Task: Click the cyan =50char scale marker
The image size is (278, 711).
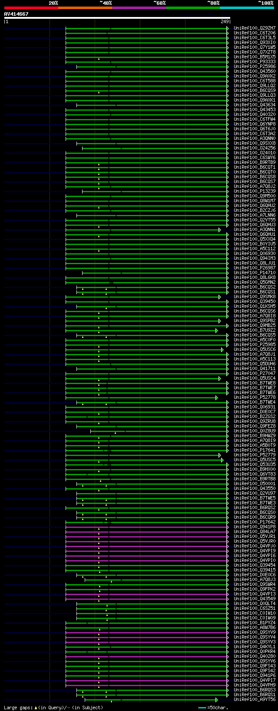Action: click(x=202, y=707)
